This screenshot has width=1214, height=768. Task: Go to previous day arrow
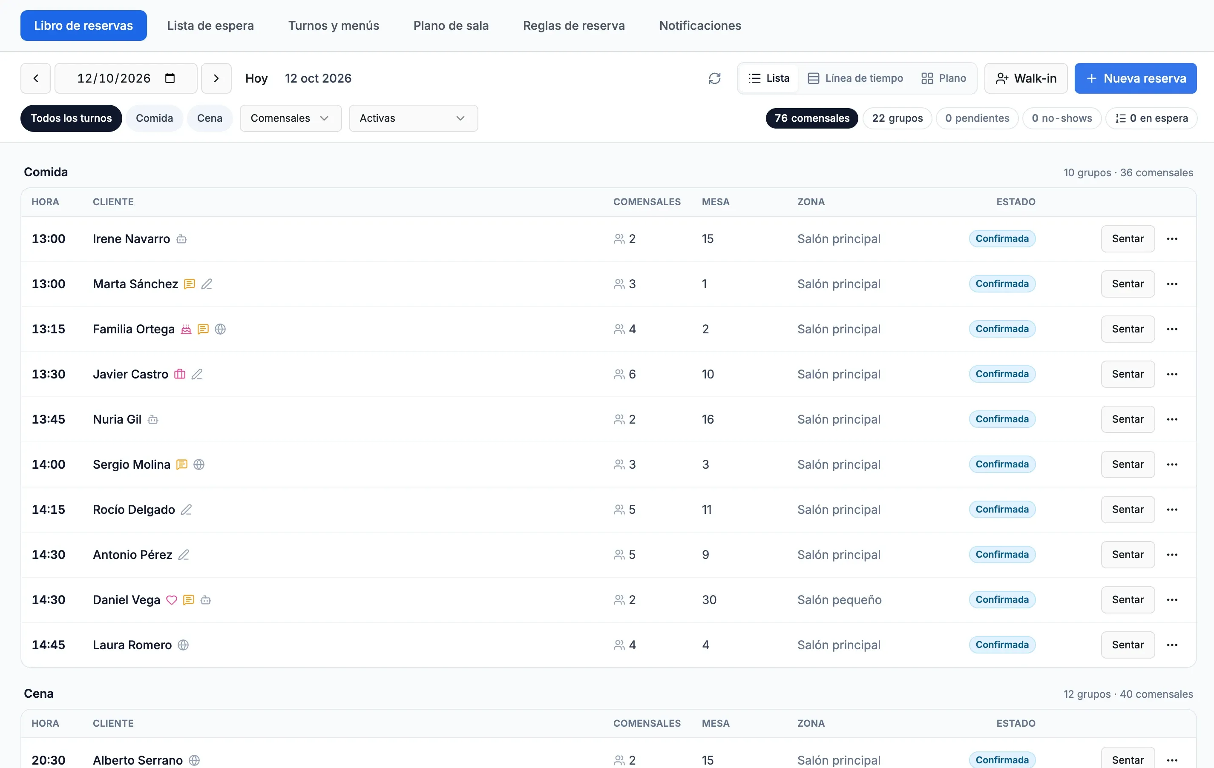click(36, 78)
